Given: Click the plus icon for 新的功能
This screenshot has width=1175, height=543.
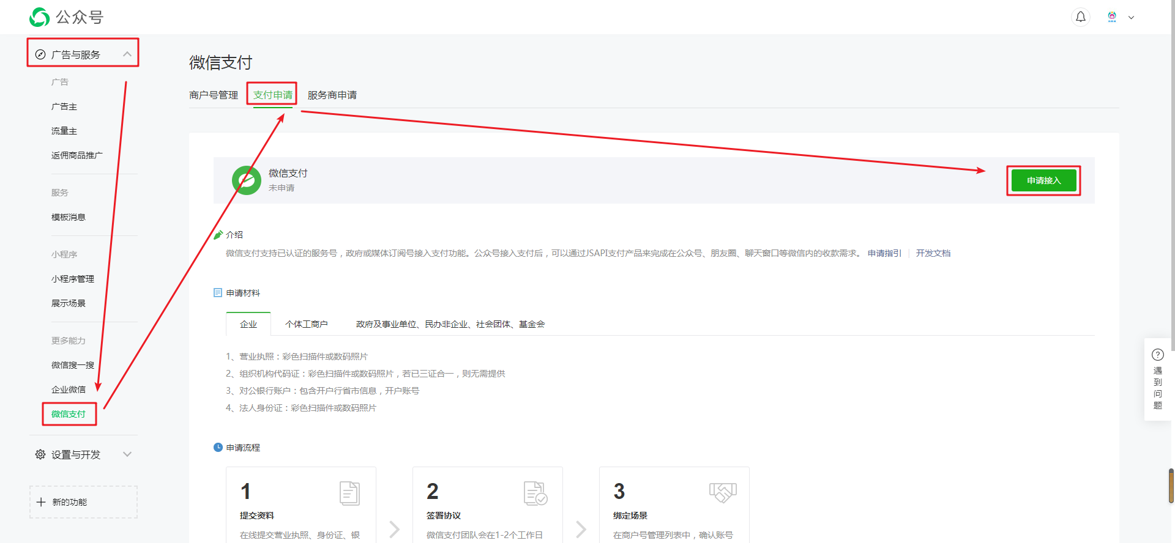Looking at the screenshot, I should (x=41, y=502).
